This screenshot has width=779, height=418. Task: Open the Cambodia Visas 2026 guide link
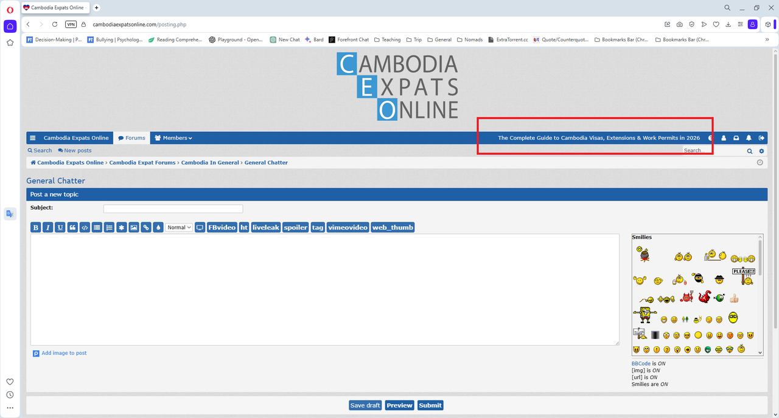point(599,138)
